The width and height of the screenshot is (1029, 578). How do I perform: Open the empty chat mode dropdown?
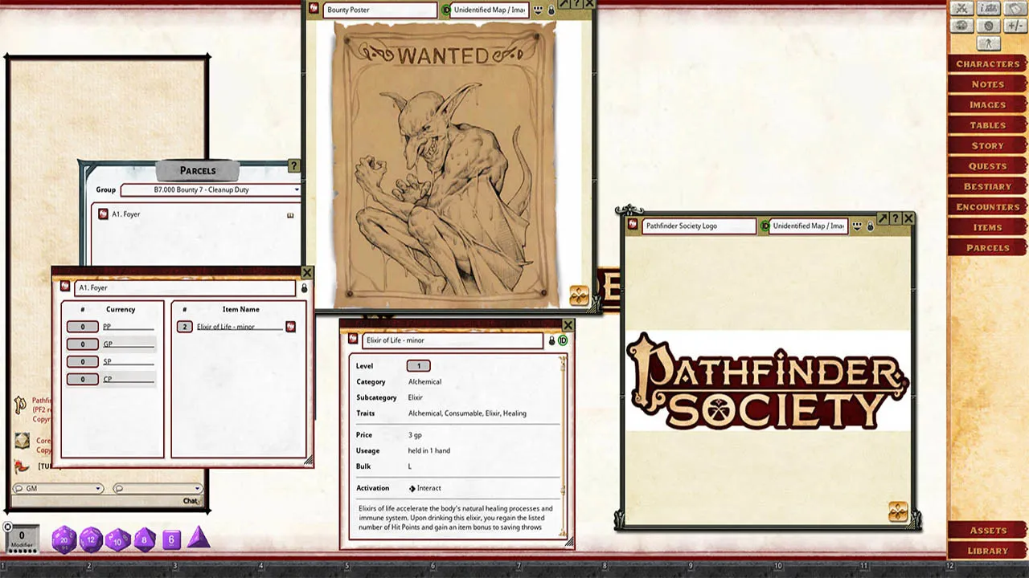[157, 488]
